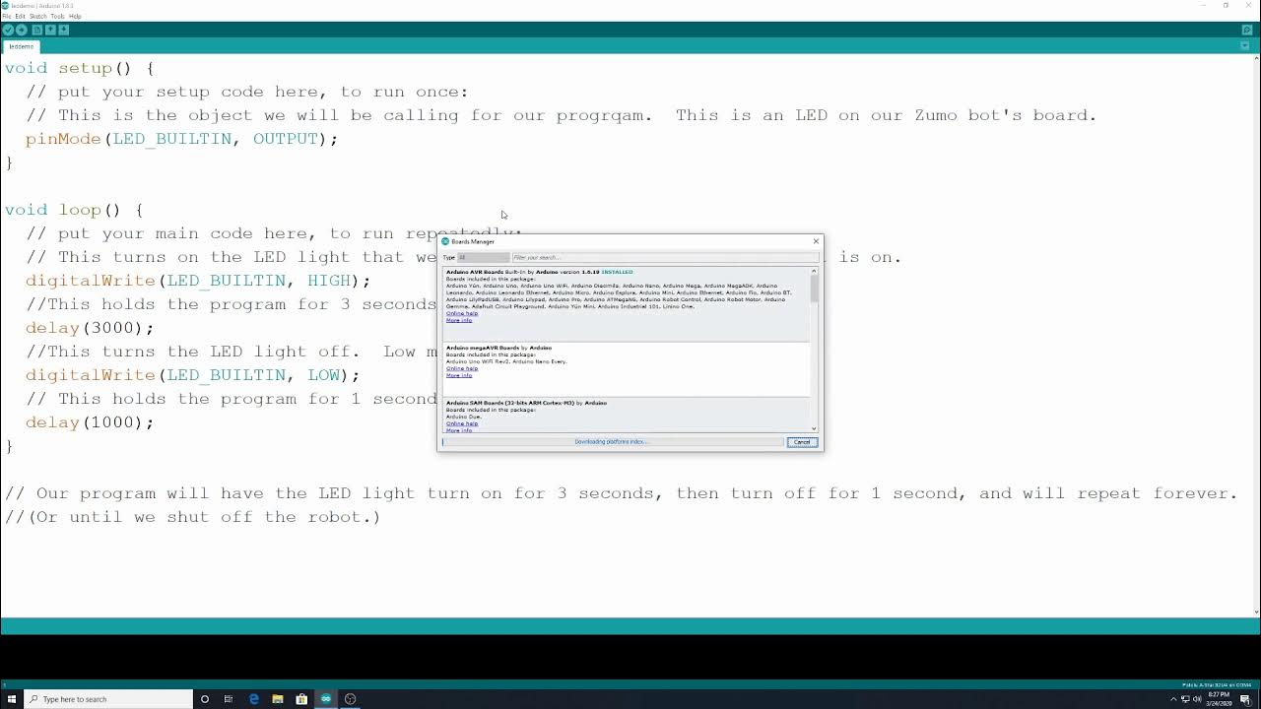1261x709 pixels.
Task: Click the Arduino icon on the taskbar
Action: click(326, 699)
